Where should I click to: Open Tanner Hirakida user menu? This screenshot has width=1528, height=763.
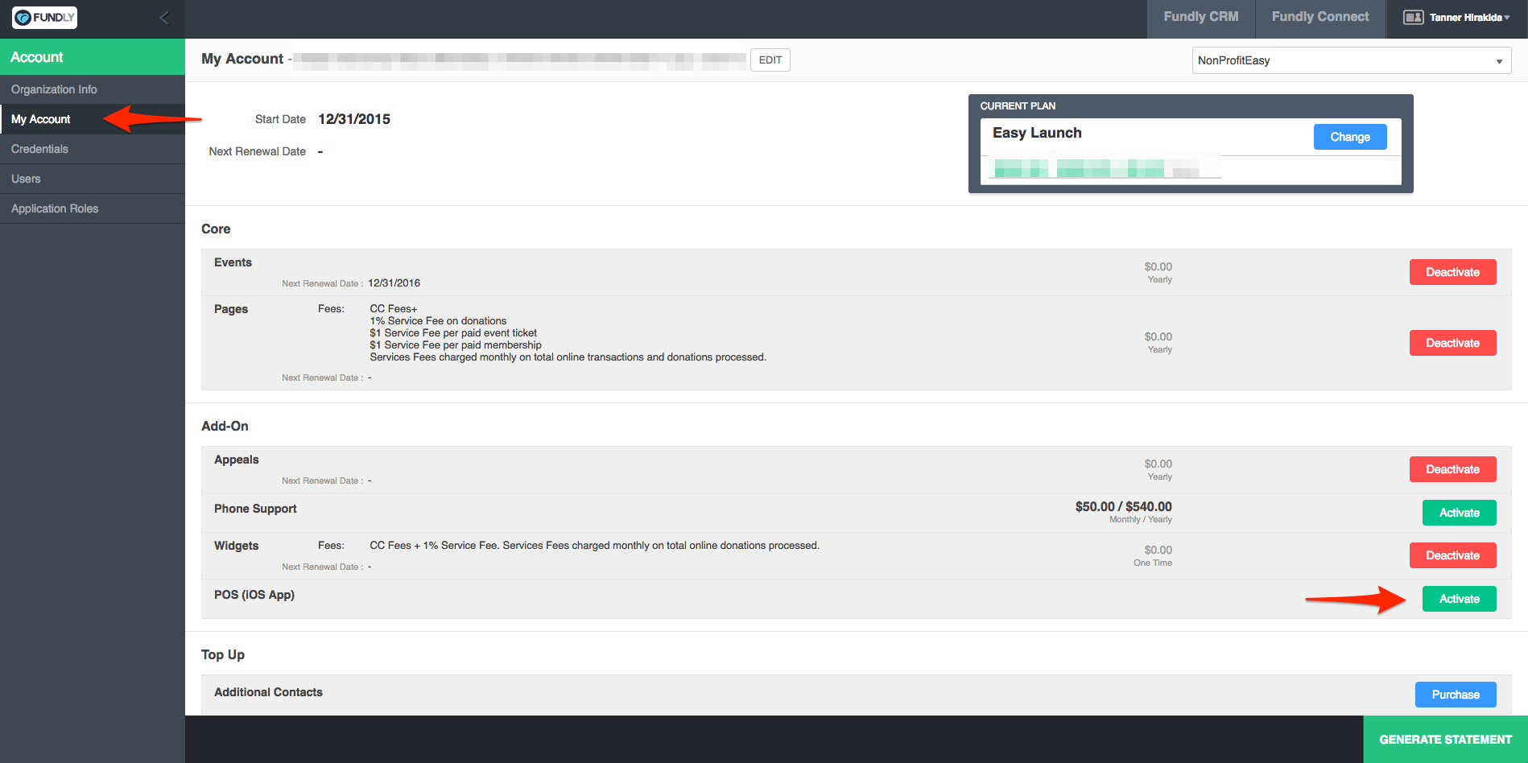click(x=1469, y=17)
